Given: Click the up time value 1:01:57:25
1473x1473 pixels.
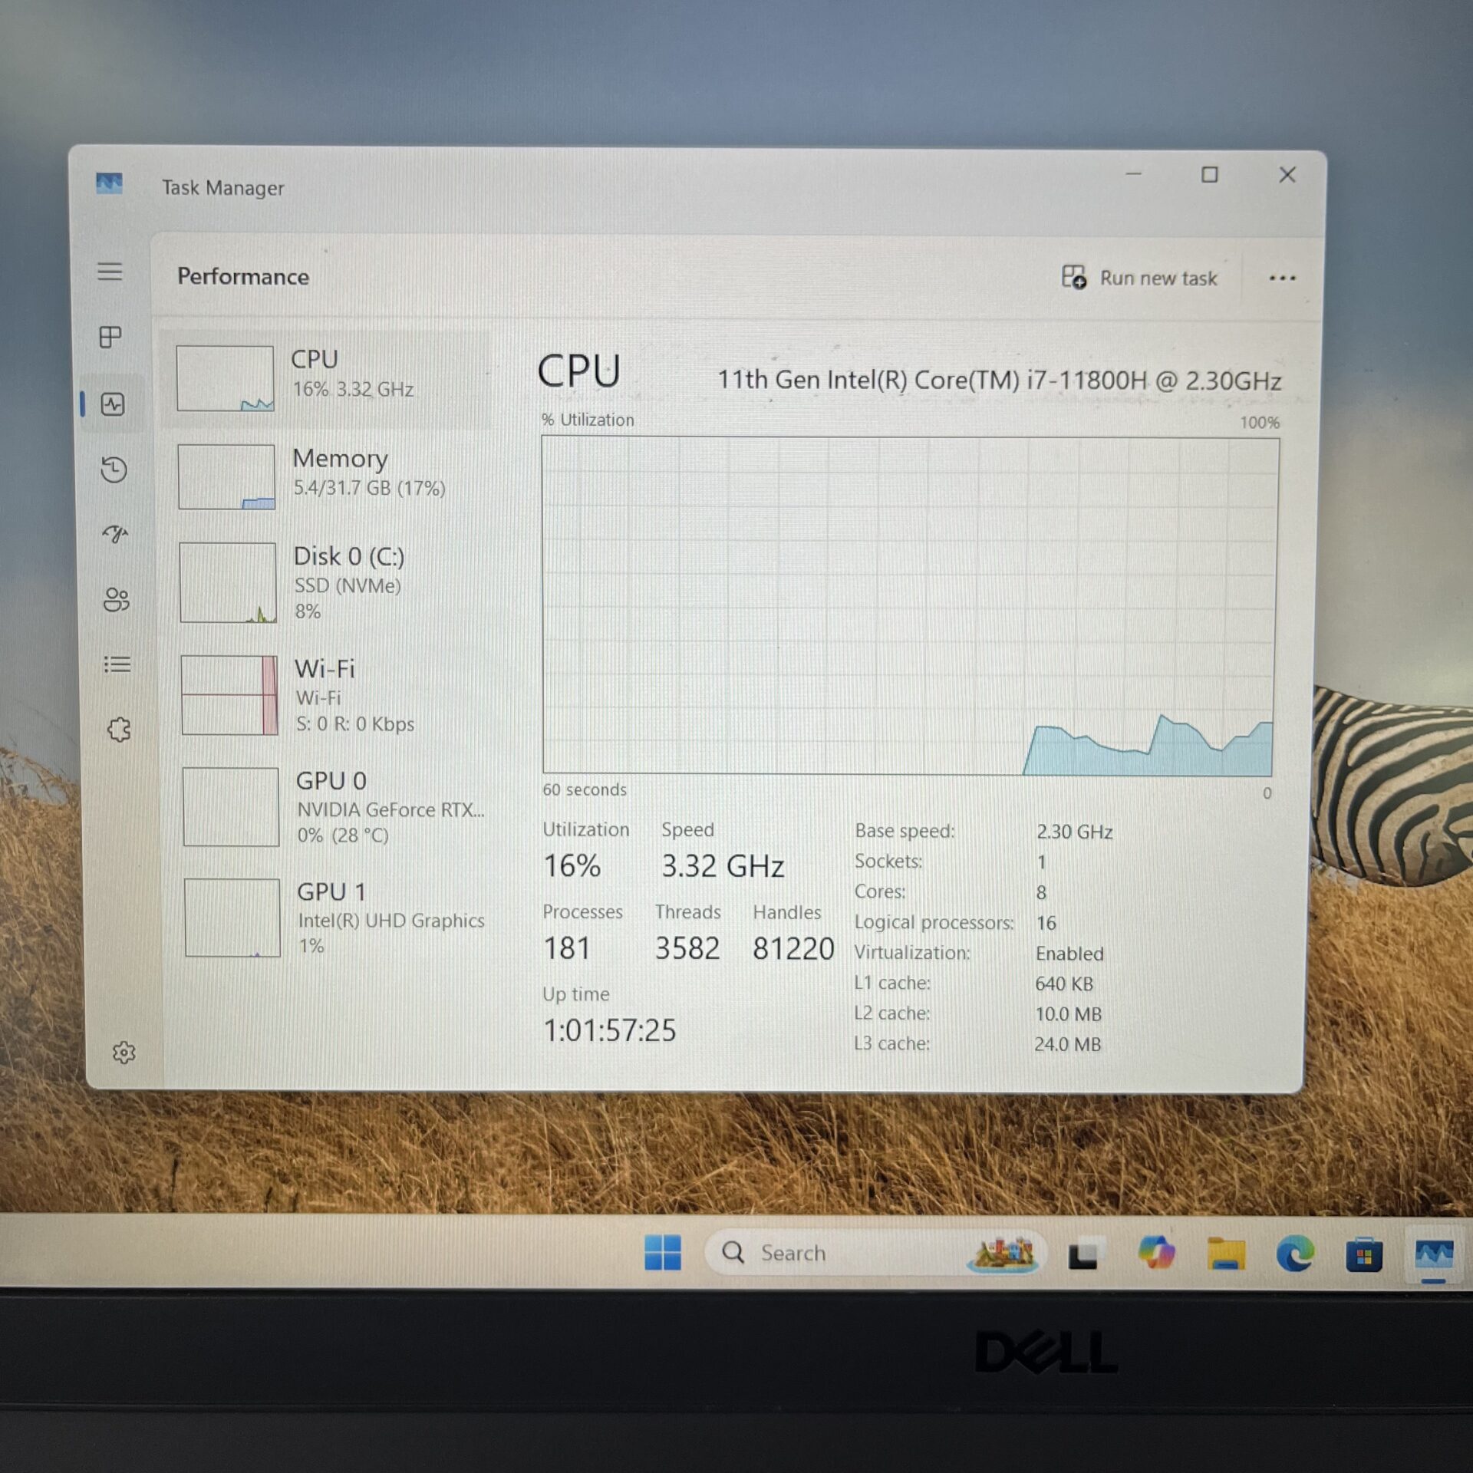Looking at the screenshot, I should pyautogui.click(x=610, y=1030).
